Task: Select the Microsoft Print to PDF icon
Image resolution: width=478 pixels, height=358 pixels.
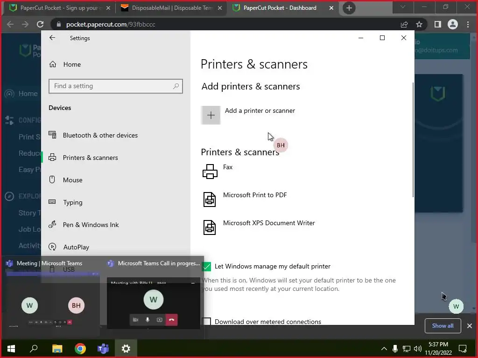Action: (x=210, y=200)
